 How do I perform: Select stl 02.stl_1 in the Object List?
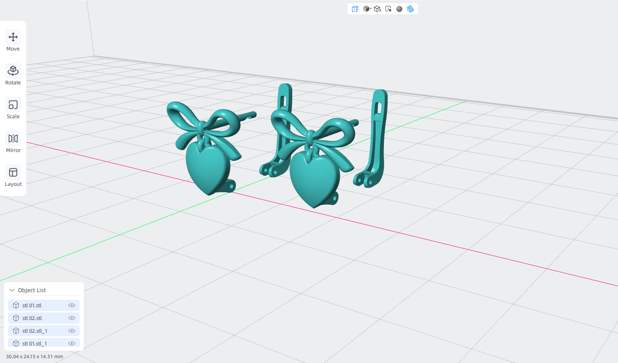tap(44, 331)
